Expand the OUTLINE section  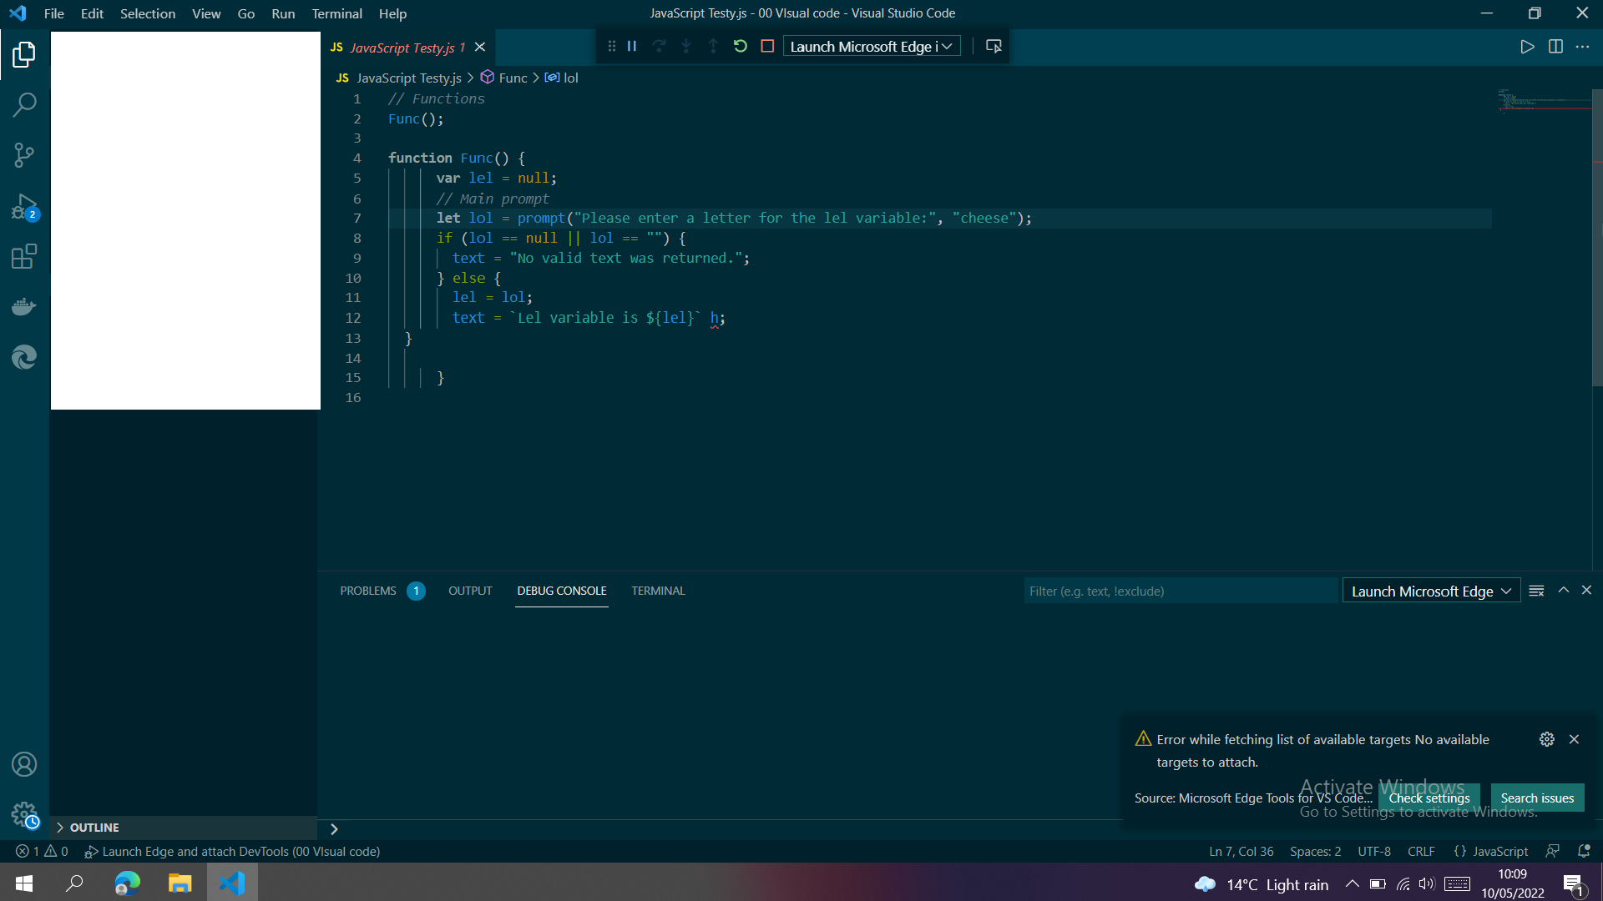pos(92,827)
